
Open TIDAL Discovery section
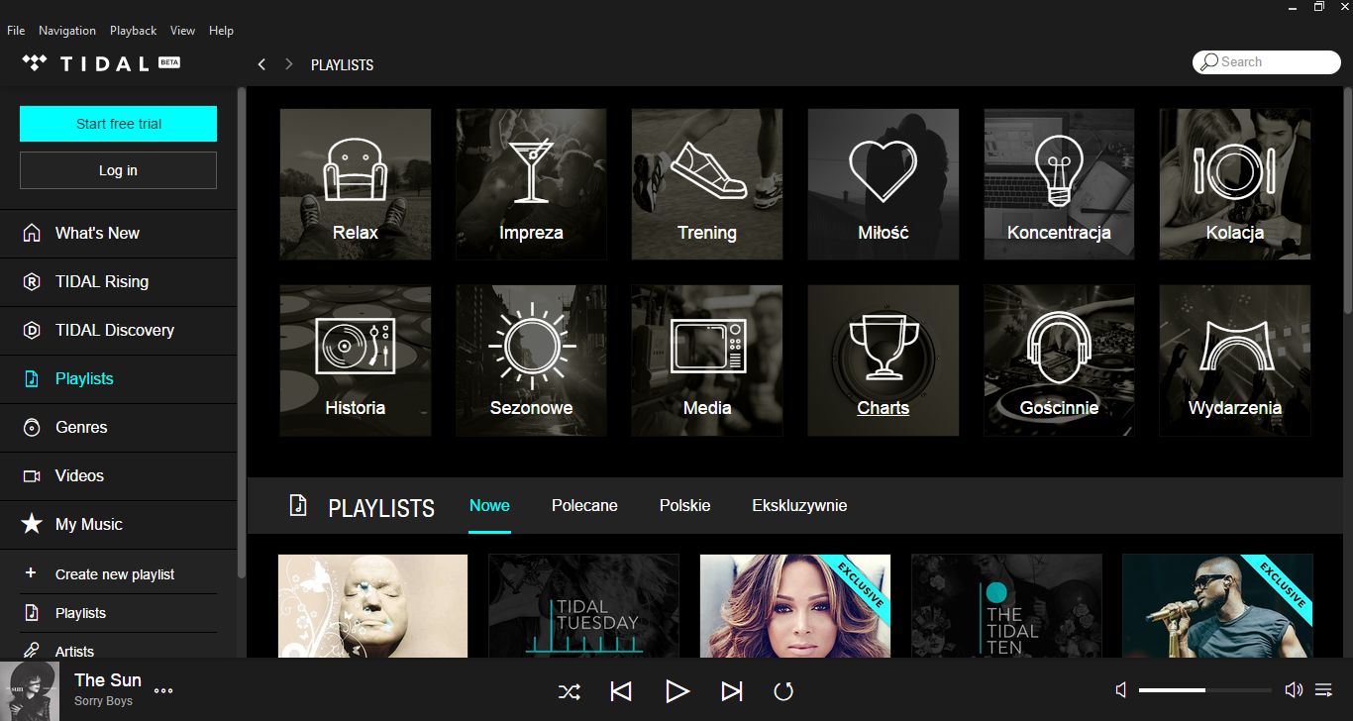pos(118,331)
